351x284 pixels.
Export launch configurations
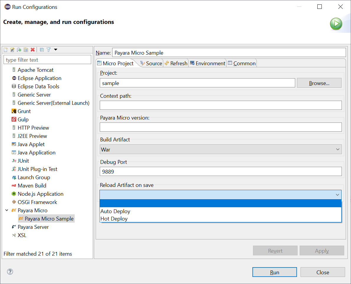[x=19, y=50]
